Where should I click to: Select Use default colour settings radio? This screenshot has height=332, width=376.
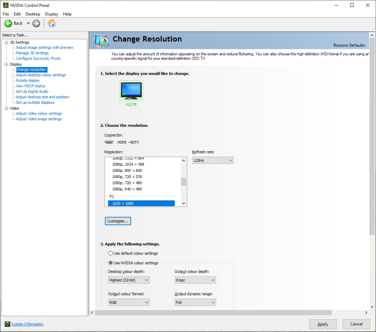click(110, 253)
